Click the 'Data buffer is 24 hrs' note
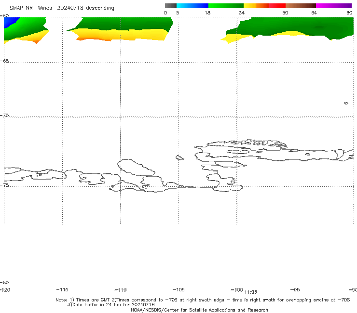The image size is (357, 313). point(111,305)
